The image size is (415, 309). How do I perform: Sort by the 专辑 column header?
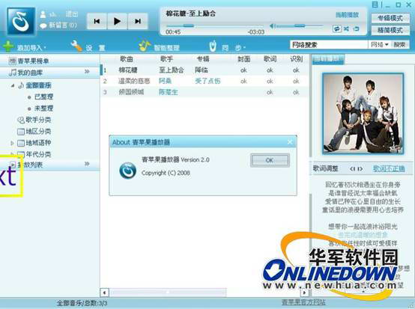(x=203, y=59)
